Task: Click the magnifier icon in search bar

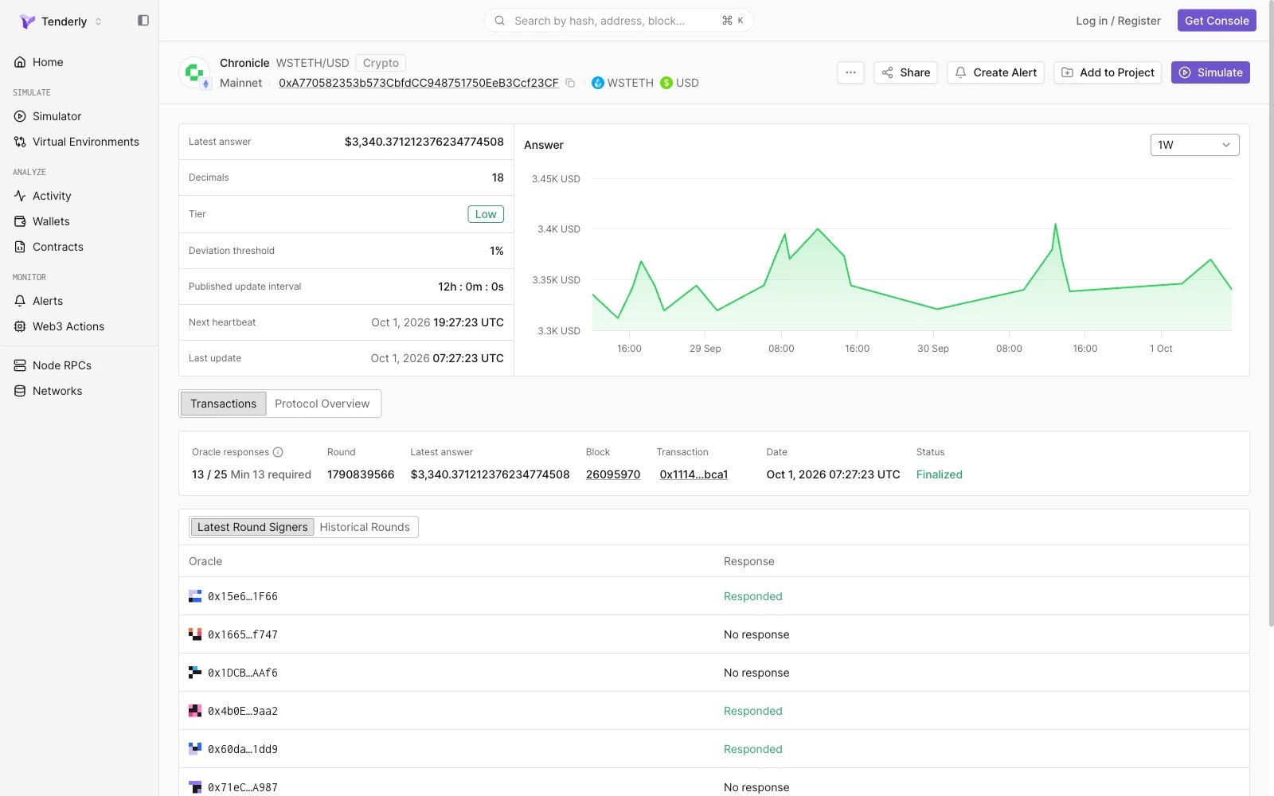Action: tap(500, 21)
